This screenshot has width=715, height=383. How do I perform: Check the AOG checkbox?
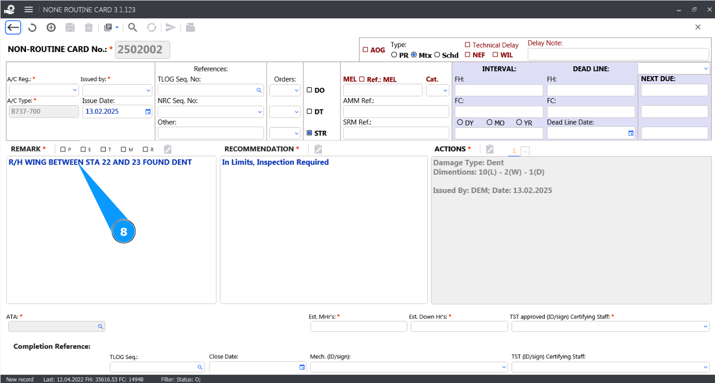pos(365,50)
